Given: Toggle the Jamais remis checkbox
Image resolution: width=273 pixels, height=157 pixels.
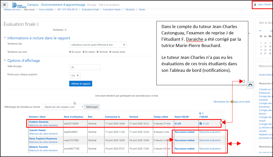Looking at the screenshot, I should (110, 52).
